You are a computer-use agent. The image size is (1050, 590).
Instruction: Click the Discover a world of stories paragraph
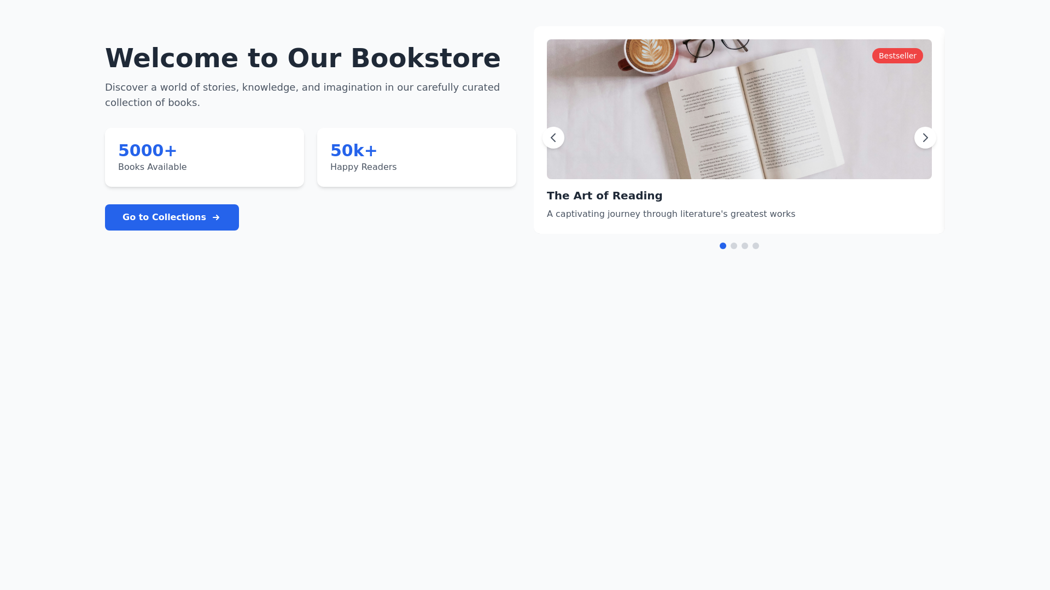pyautogui.click(x=302, y=95)
